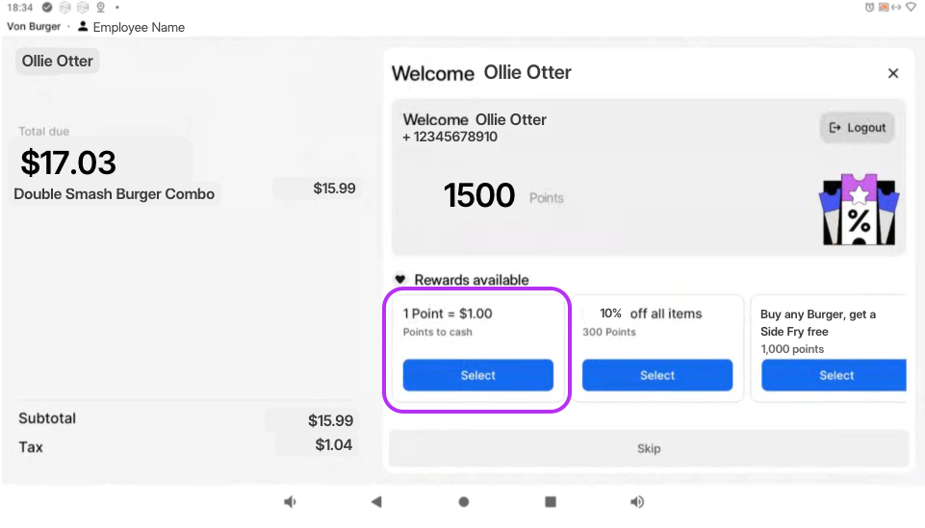Select the free Side Fry reward

click(x=834, y=375)
